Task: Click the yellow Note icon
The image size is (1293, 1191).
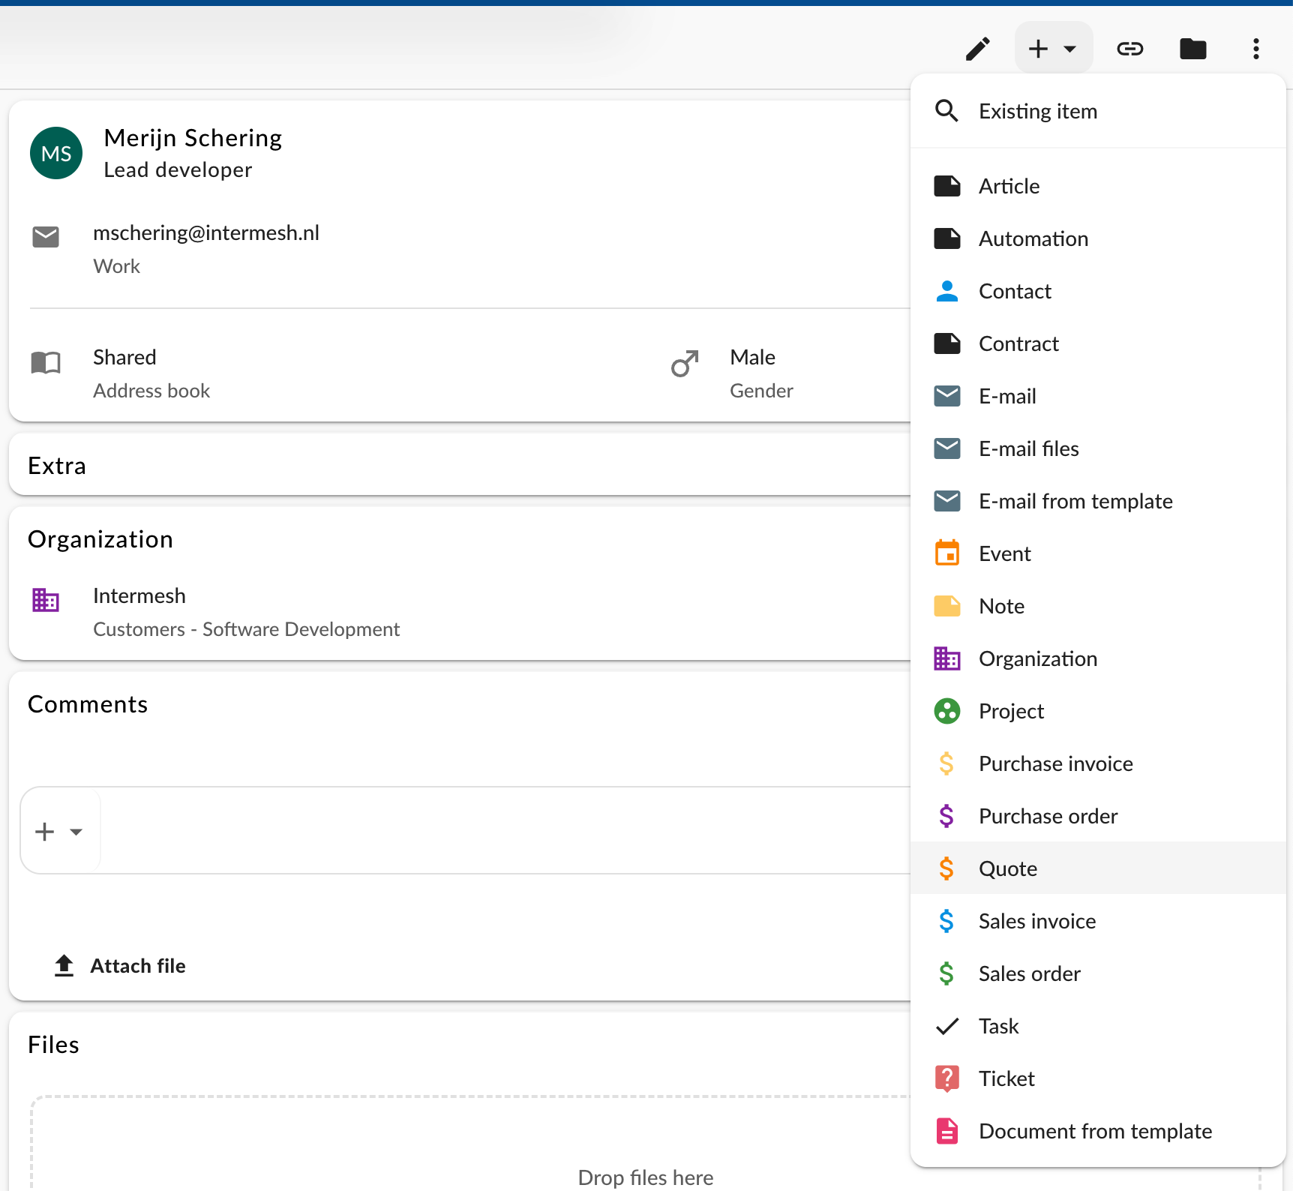Action: [x=946, y=606]
